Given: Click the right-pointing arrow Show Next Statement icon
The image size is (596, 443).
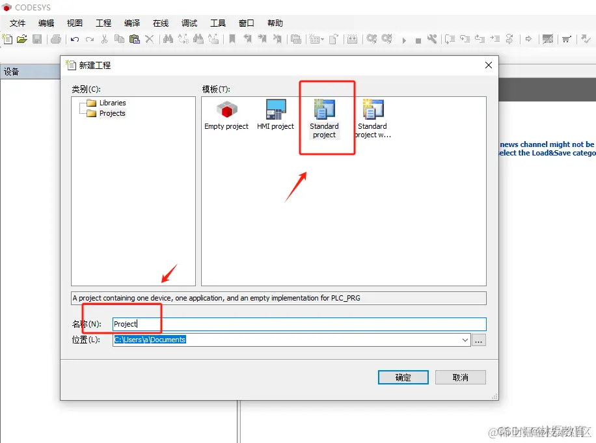Looking at the screenshot, I should pyautogui.click(x=528, y=39).
